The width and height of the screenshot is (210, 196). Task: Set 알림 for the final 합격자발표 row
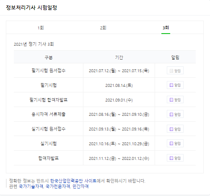(175, 158)
